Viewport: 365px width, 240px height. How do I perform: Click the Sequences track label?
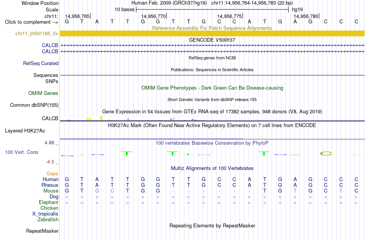pyautogui.click(x=46, y=75)
